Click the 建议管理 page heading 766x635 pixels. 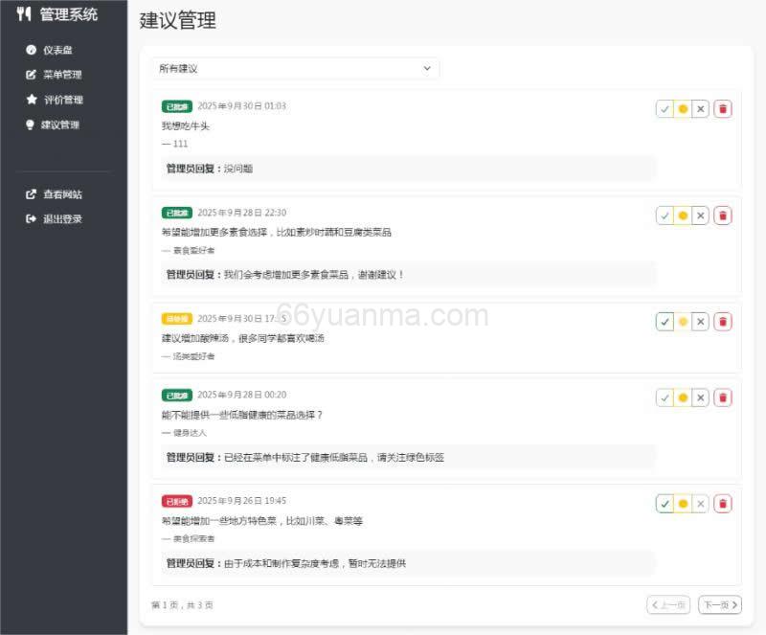pyautogui.click(x=177, y=20)
